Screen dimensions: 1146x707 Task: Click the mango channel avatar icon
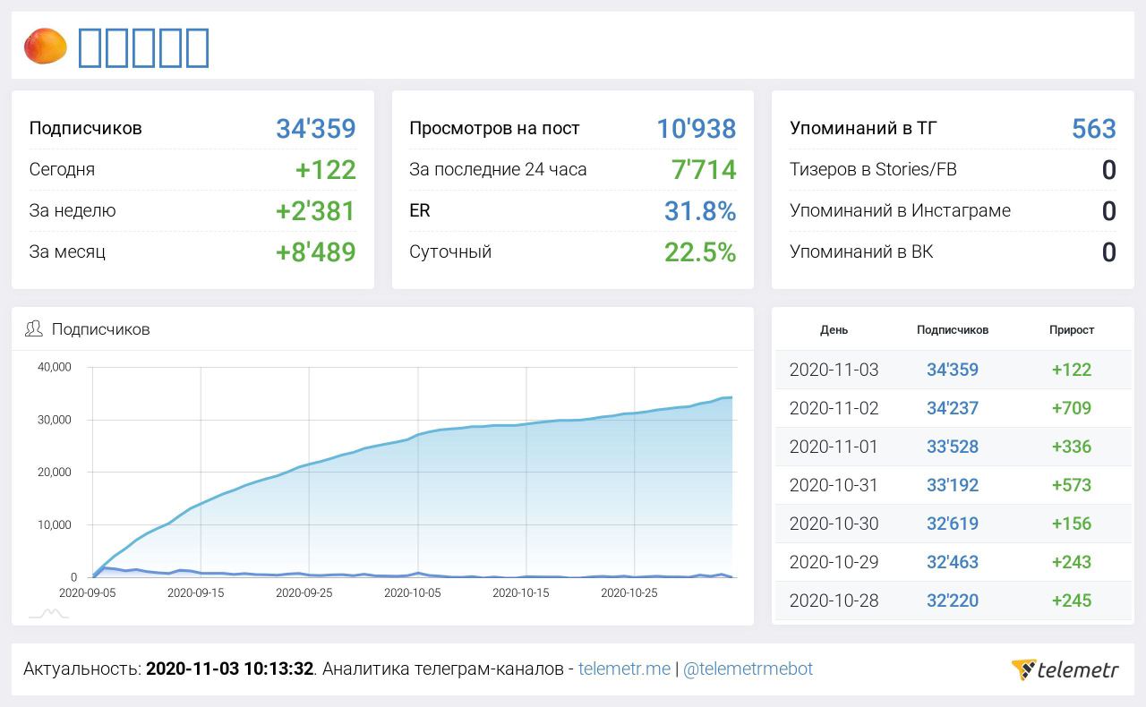tap(46, 47)
